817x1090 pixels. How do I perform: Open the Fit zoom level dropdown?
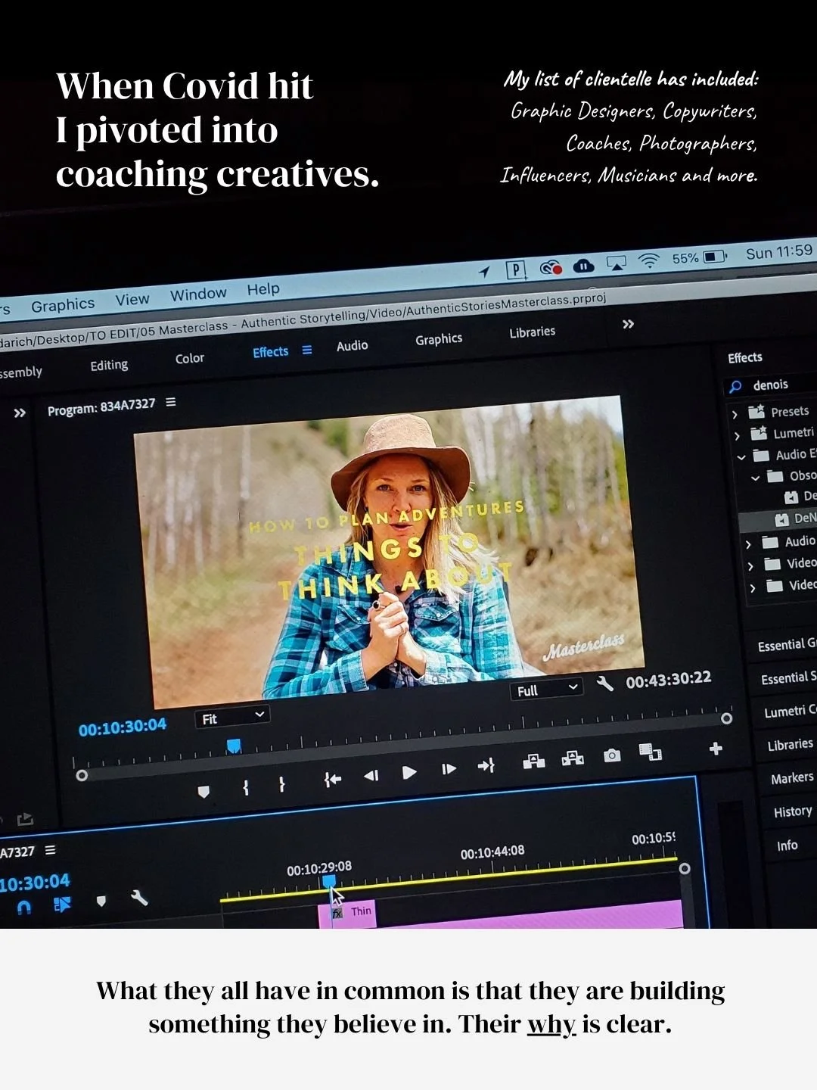[231, 717]
